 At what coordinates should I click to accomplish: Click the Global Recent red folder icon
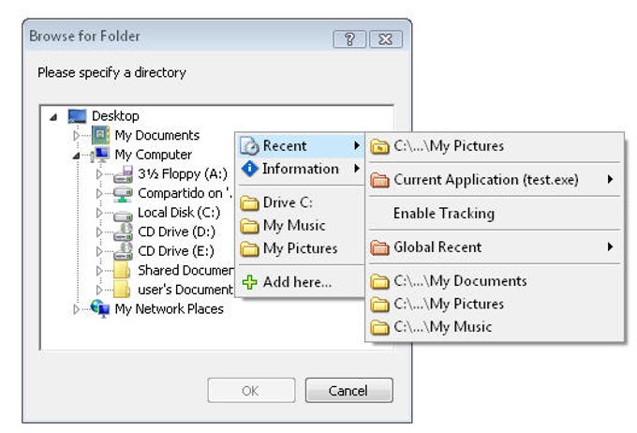[x=379, y=247]
